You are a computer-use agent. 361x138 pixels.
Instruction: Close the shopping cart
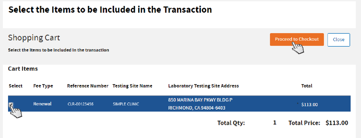pos(338,40)
